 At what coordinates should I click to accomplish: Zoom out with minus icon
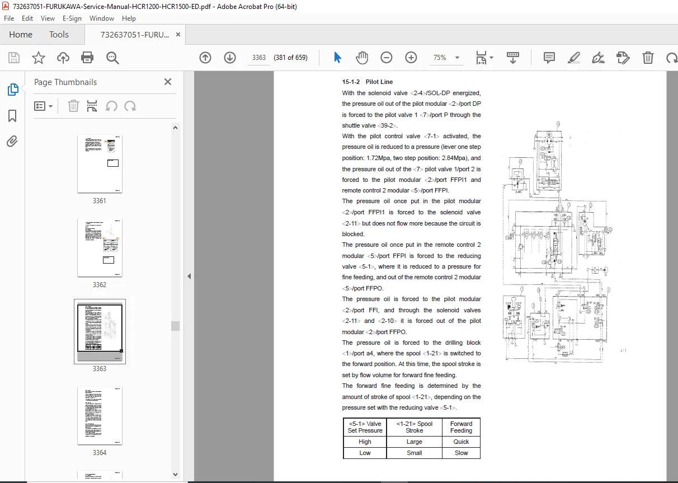[387, 58]
